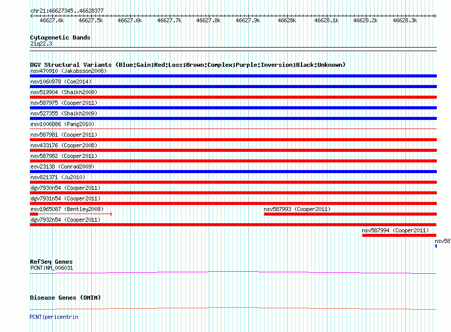Click the nsv519904 (Shaikh2009) variant label
The width and height of the screenshot is (451, 332).
64,92
